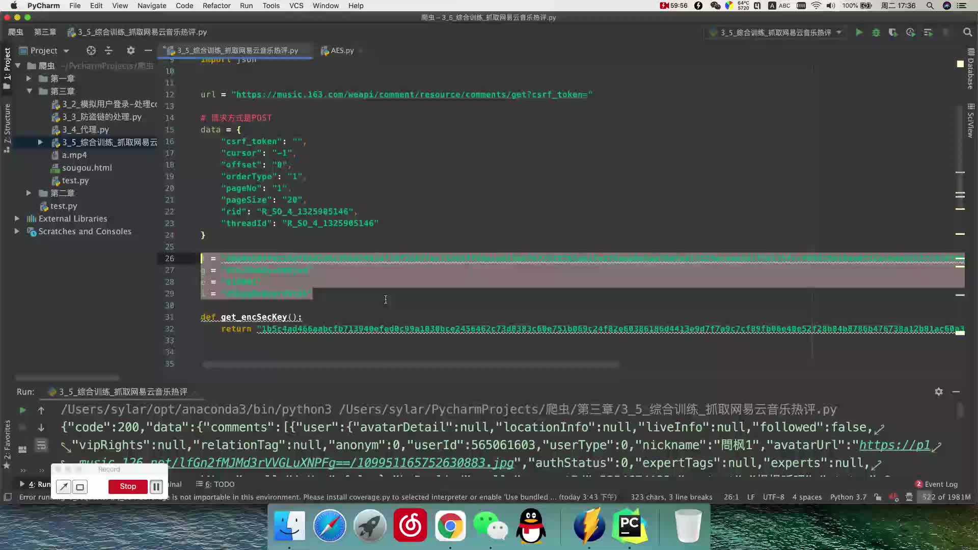The image size is (978, 550).
Task: Click Python 3.7 interpreter in status bar
Action: pos(848,497)
